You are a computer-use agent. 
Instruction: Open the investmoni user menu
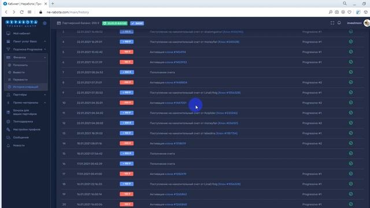coord(354,23)
